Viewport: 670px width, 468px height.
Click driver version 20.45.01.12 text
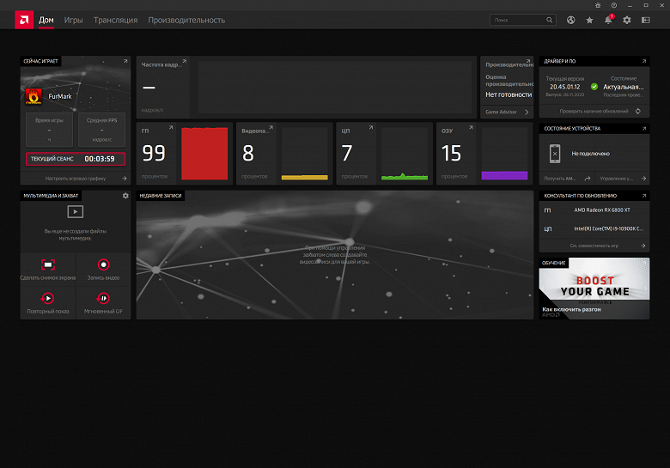pos(565,87)
